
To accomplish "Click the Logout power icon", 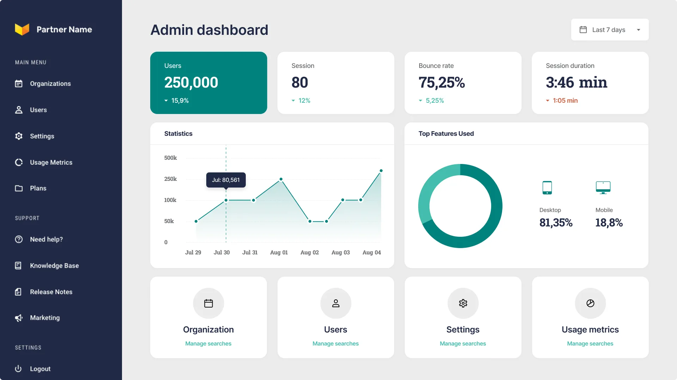I will point(18,368).
